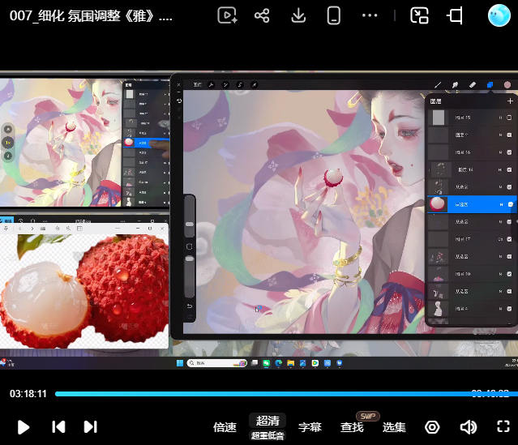Open playback speed 倍速 options
The image size is (518, 445).
point(225,427)
